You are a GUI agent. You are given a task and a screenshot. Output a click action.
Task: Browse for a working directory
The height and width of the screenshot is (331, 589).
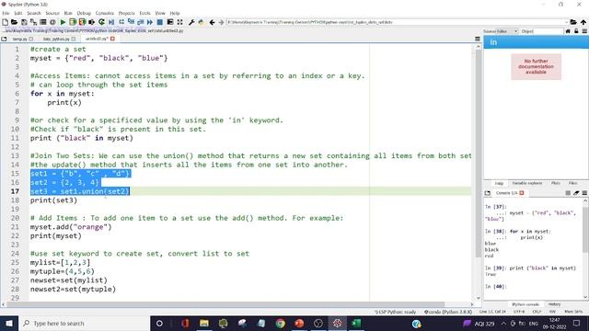(x=573, y=22)
